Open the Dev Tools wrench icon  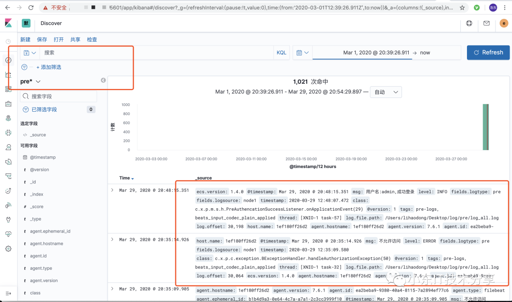coord(9,220)
